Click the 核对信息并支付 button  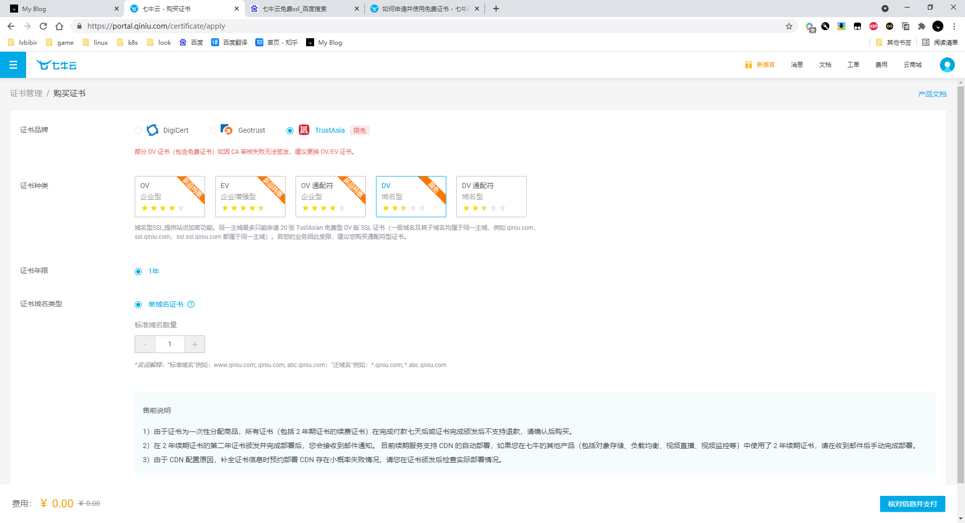point(912,503)
